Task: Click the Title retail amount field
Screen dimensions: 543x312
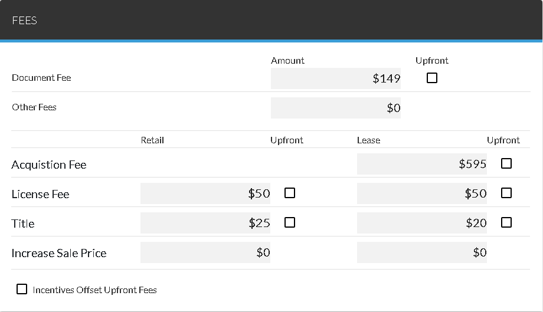Action: point(205,223)
